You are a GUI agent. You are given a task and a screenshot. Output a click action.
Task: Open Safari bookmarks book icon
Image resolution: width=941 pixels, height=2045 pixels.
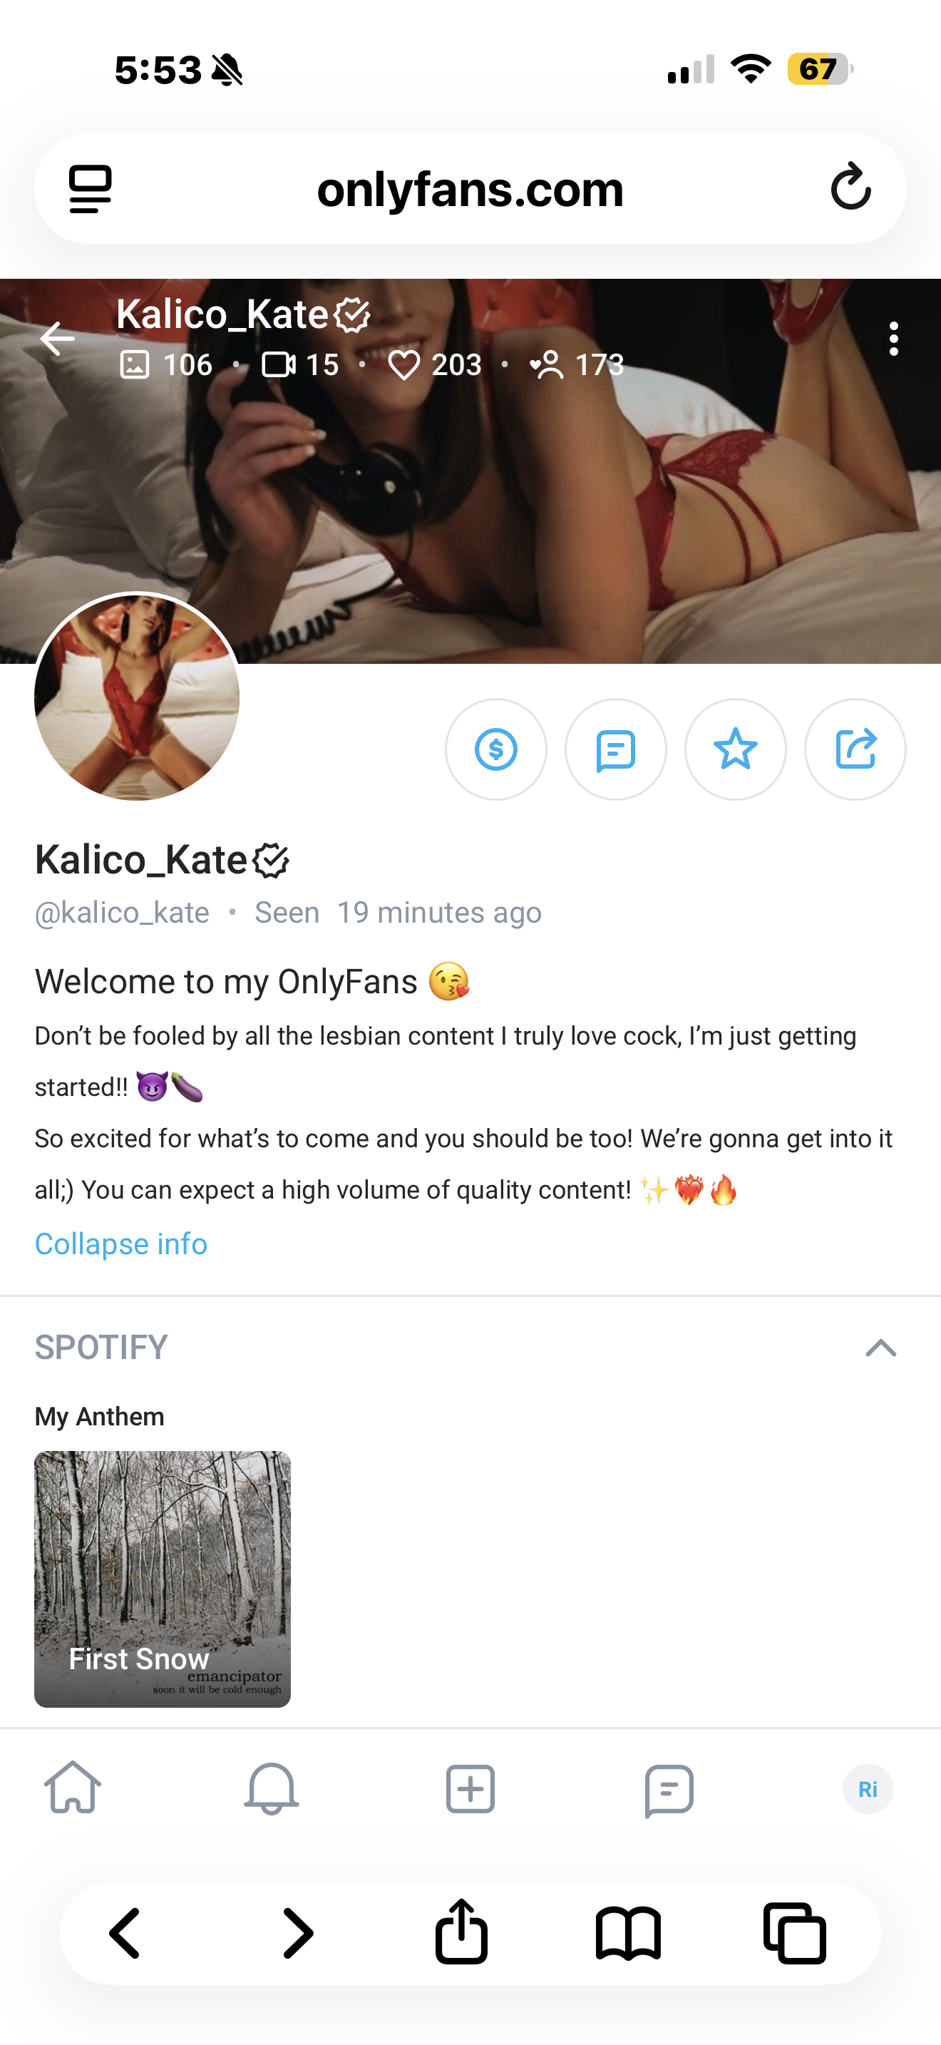[x=627, y=1933]
